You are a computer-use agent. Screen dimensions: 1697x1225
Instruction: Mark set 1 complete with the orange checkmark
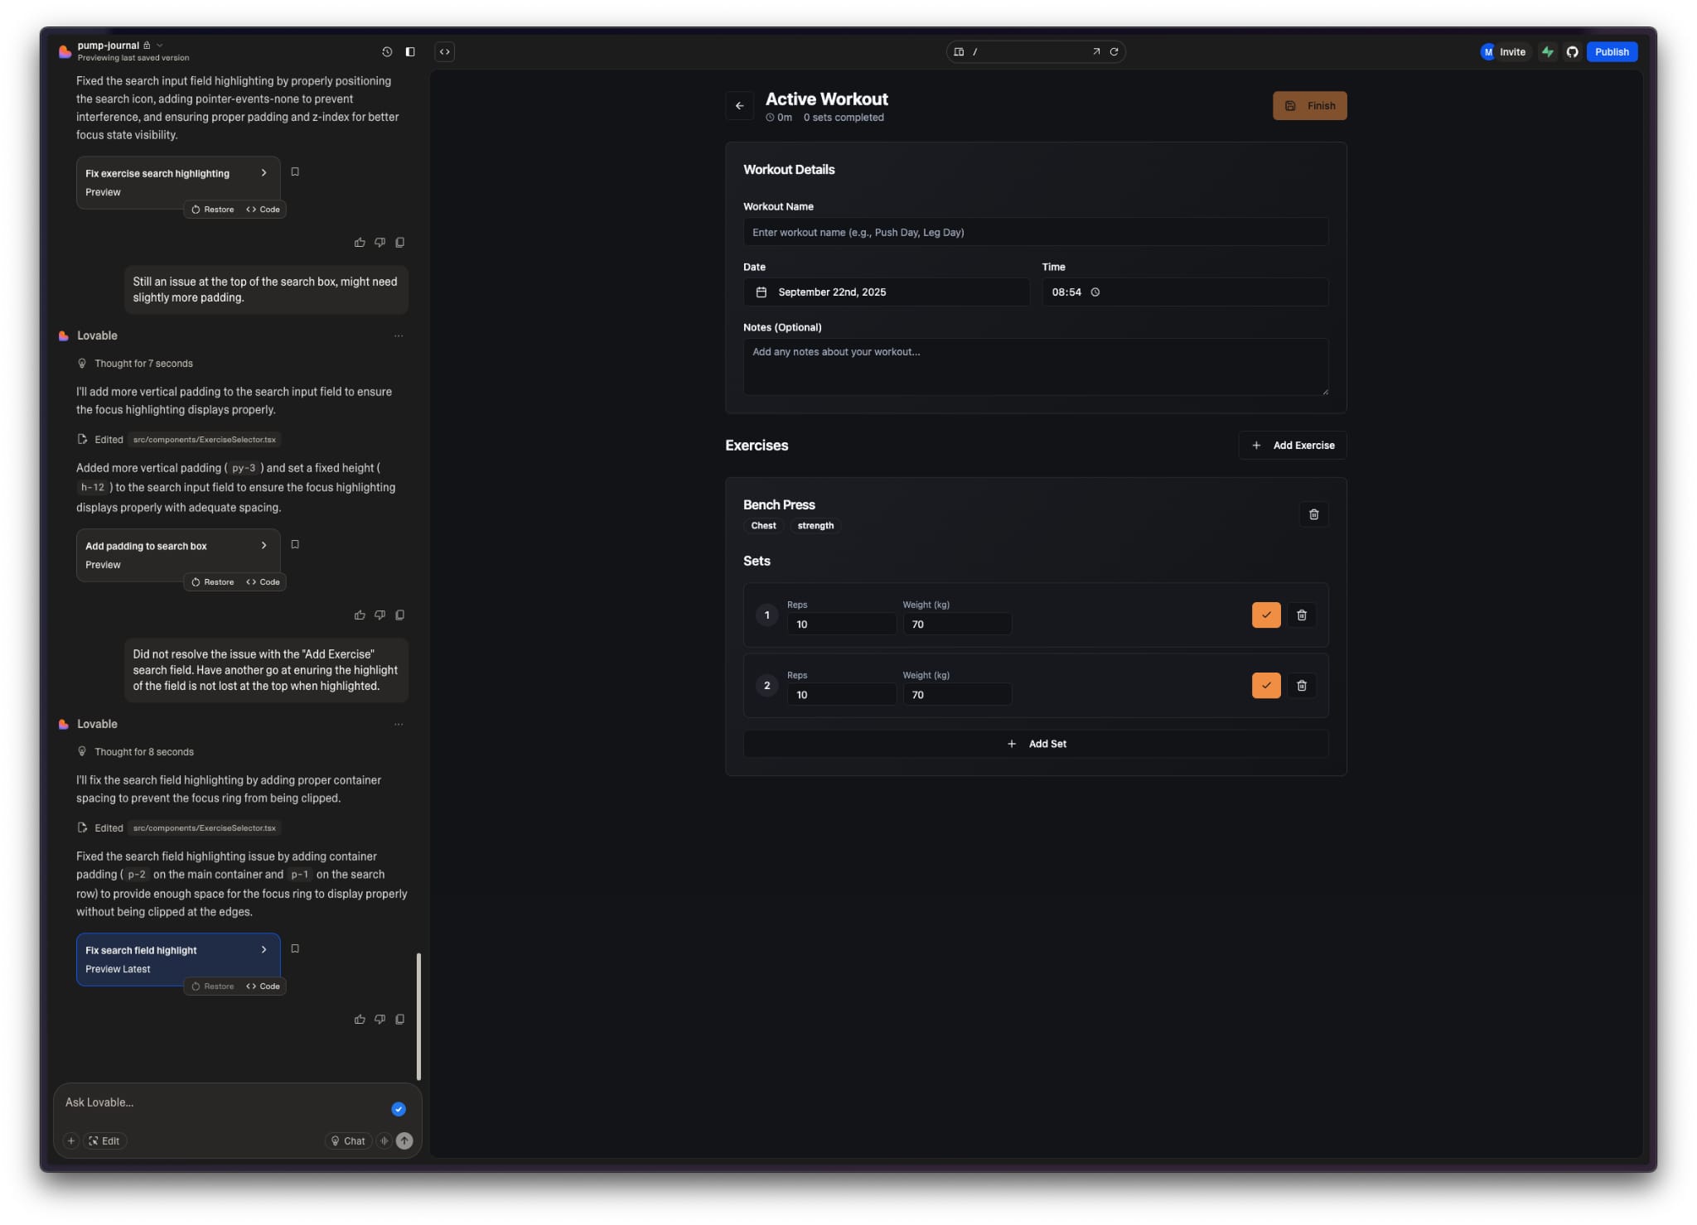1265,615
